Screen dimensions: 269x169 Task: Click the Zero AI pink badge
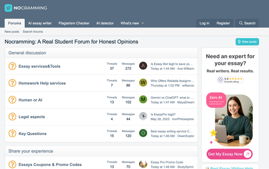pyautogui.click(x=216, y=100)
